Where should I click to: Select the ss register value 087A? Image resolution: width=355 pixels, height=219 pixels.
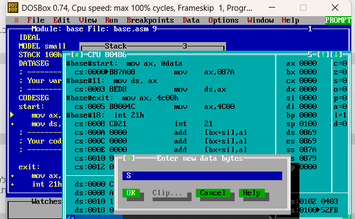click(x=308, y=149)
